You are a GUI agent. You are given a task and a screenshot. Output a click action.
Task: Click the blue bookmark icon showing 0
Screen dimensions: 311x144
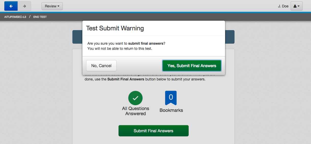point(171,98)
